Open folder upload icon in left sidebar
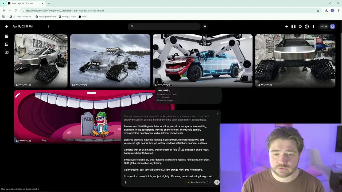Viewport: 342px width, 192px height. click(x=7, y=52)
